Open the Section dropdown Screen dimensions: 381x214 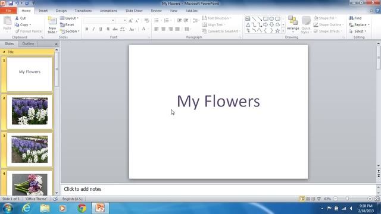(x=70, y=32)
